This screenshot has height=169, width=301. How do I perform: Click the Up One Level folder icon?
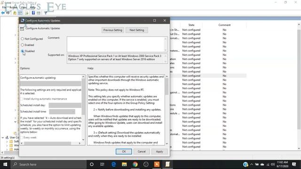tap(15, 13)
